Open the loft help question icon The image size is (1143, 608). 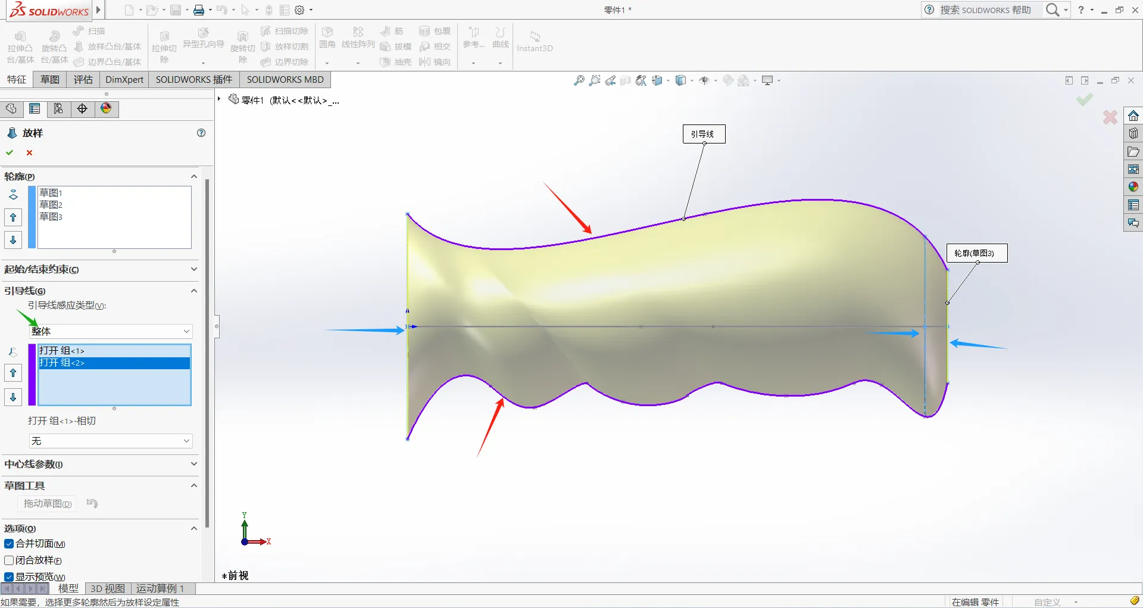[x=201, y=133]
